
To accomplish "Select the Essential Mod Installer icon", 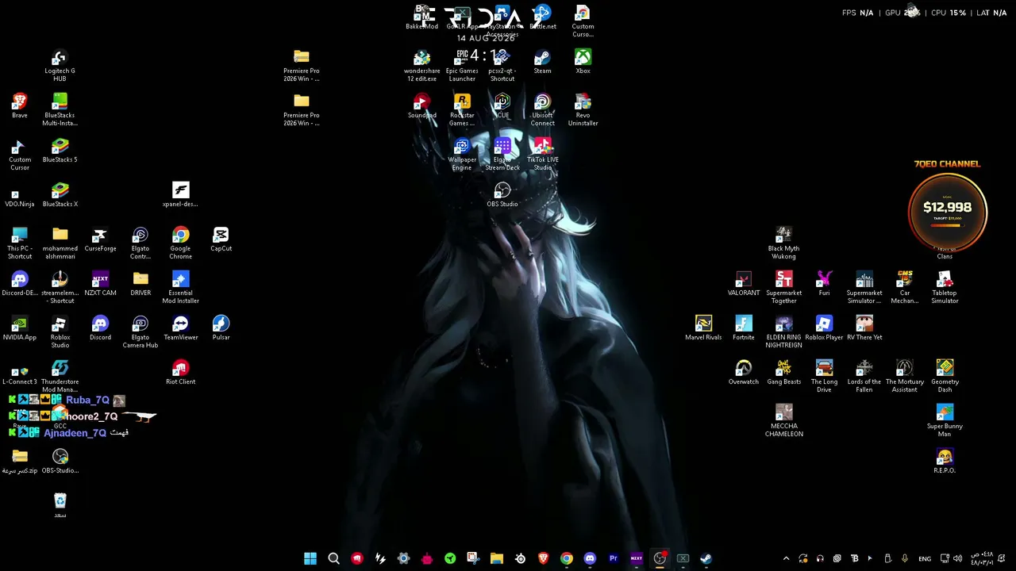I will 181,288.
